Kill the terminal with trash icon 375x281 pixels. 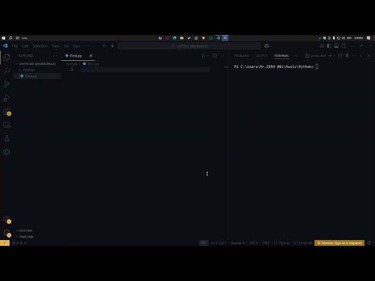347,56
